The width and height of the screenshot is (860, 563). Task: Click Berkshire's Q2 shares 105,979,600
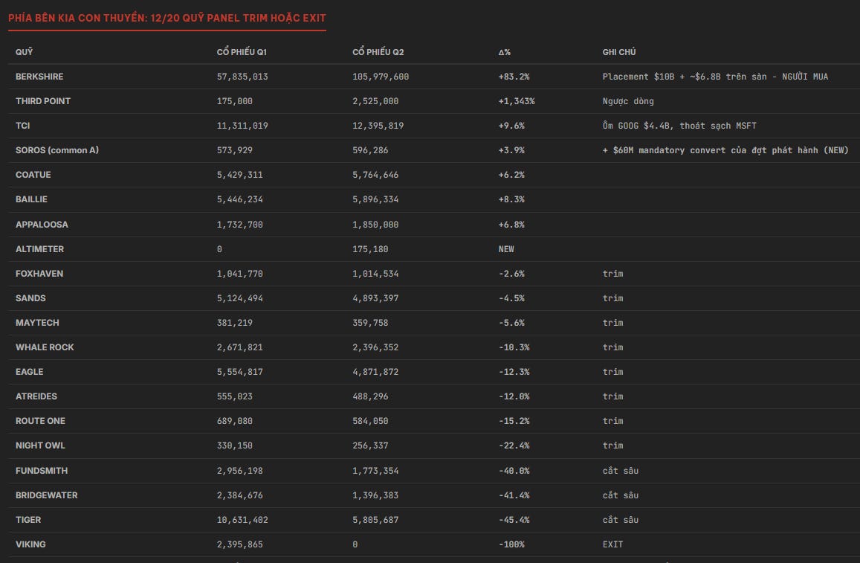pyautogui.click(x=381, y=77)
